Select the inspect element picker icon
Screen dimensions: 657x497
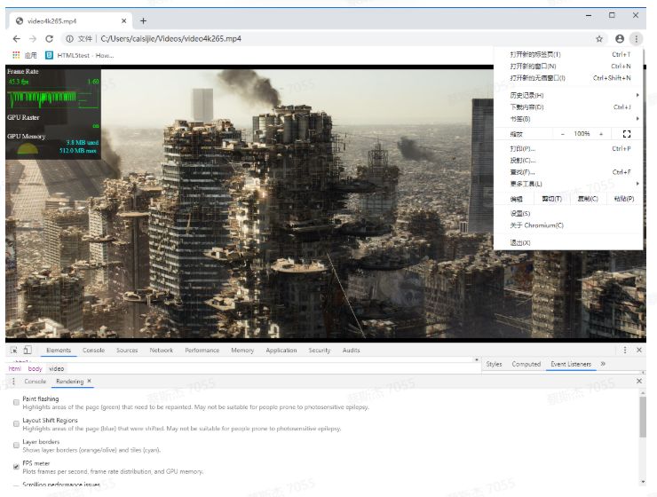(x=14, y=350)
